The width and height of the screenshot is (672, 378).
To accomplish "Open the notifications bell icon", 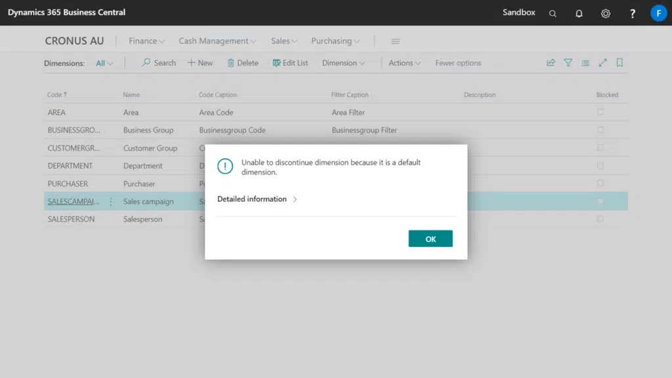I will (x=579, y=13).
